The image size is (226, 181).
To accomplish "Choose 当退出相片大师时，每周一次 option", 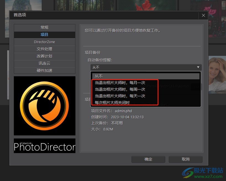I will [120, 89].
